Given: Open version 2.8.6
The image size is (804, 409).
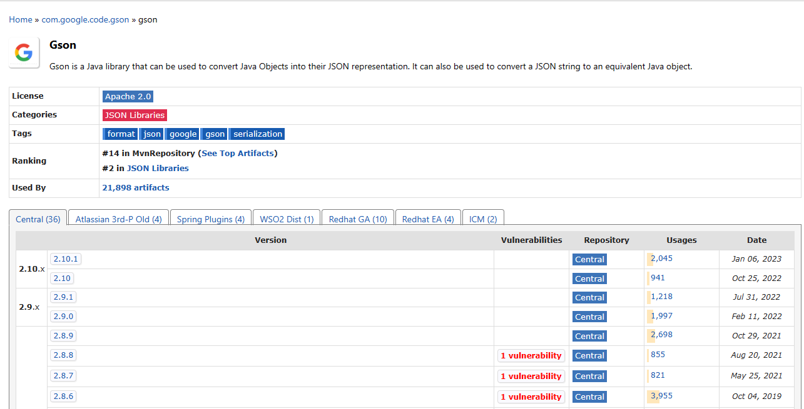Looking at the screenshot, I should [63, 397].
